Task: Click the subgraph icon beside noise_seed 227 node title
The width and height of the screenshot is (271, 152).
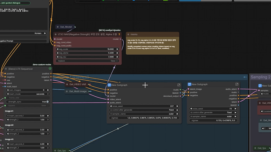Action: tap(109, 85)
